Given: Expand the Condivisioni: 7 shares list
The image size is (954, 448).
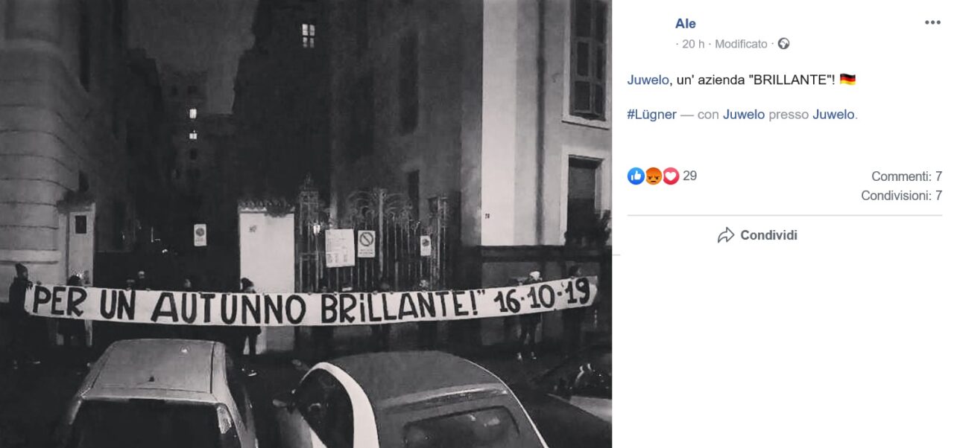Looking at the screenshot, I should point(902,196).
